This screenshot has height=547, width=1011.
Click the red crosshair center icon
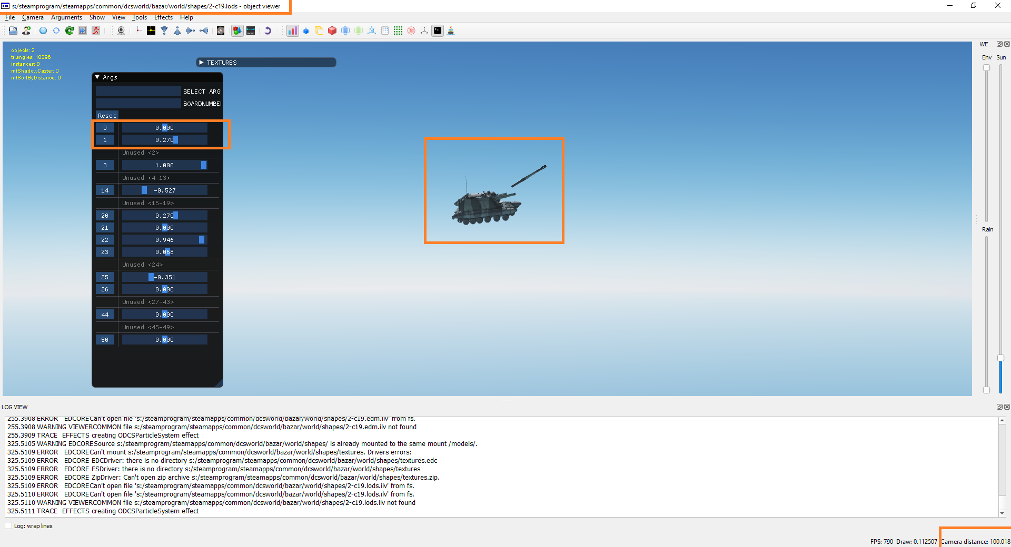click(x=137, y=31)
